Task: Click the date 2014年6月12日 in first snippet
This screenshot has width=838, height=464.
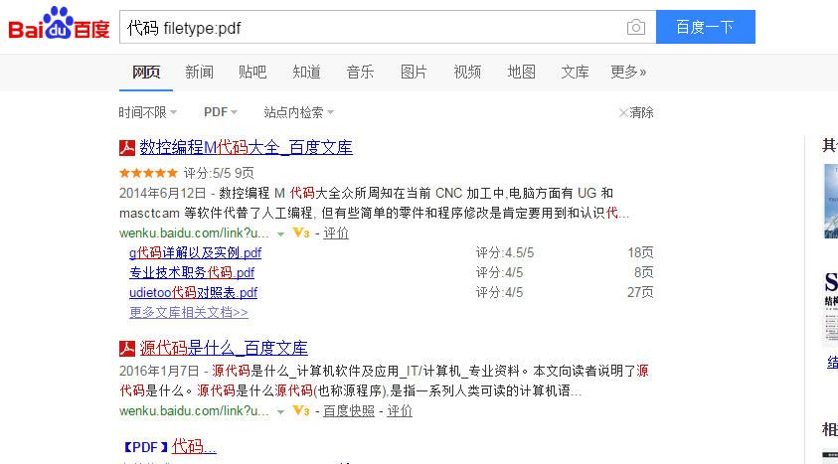Action: click(162, 194)
